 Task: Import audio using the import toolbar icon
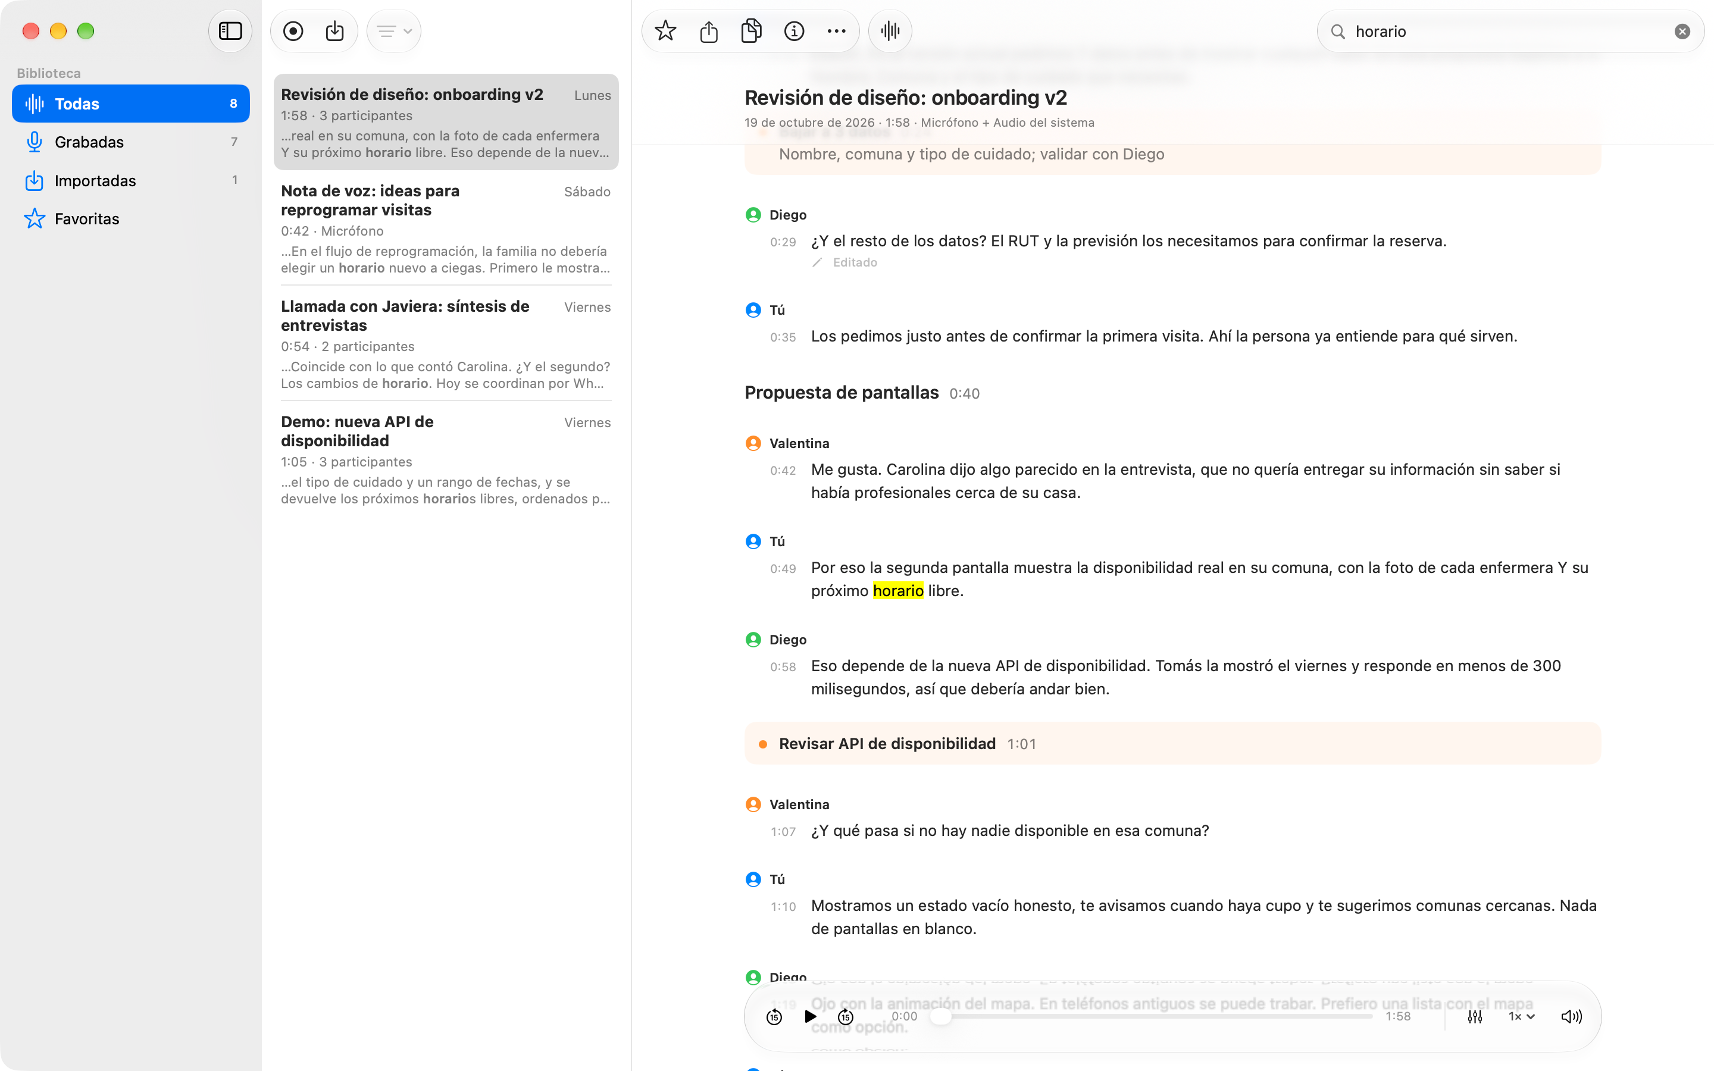point(335,31)
